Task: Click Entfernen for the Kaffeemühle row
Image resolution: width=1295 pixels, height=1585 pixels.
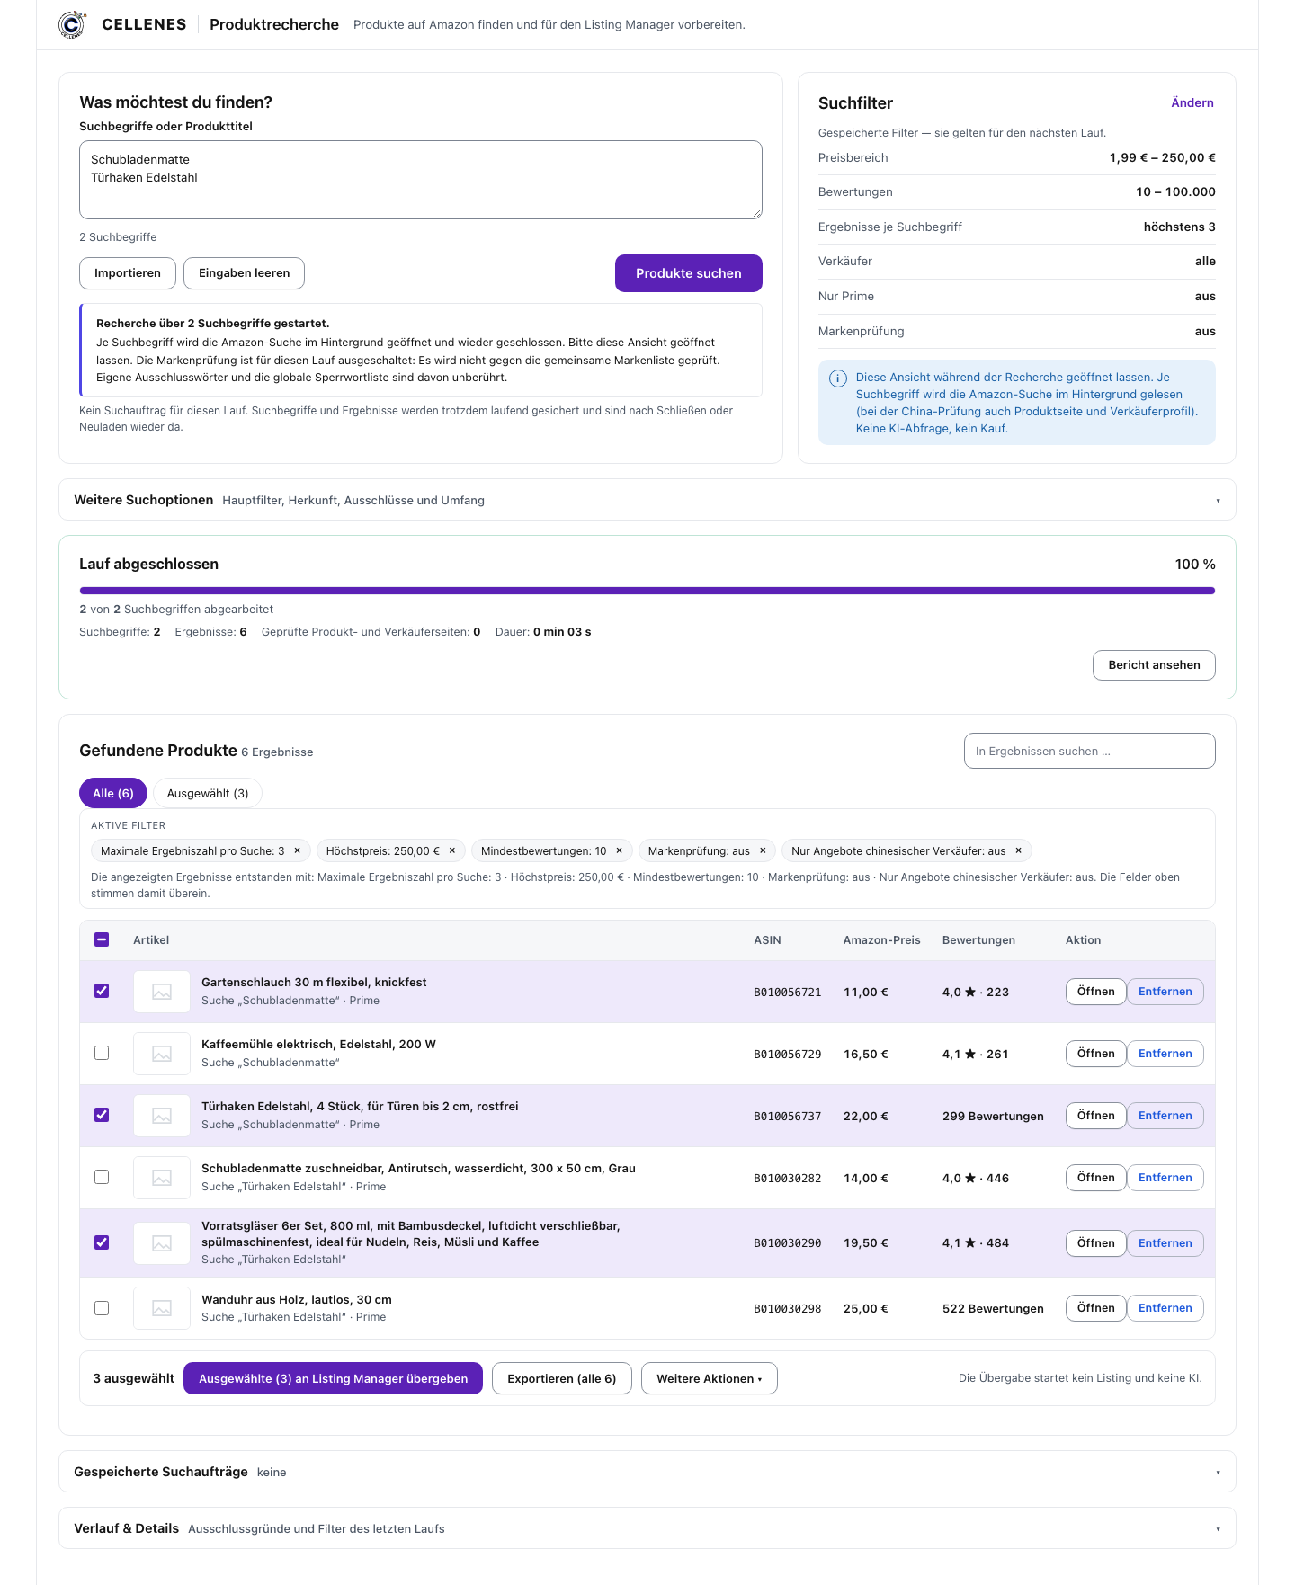Action: 1165,1054
